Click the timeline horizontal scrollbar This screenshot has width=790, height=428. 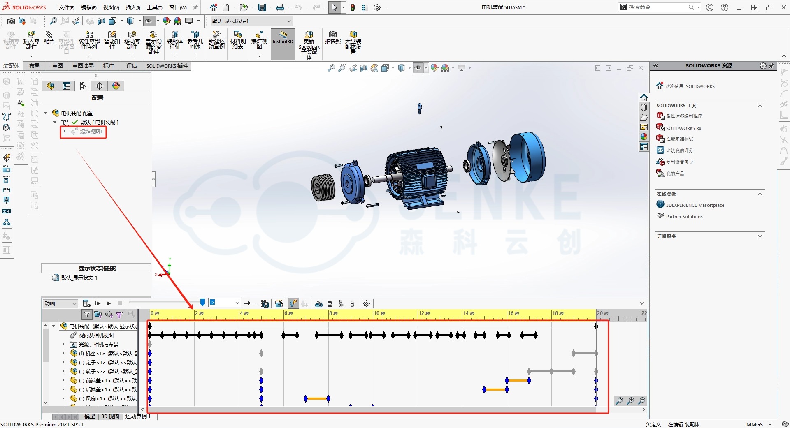coord(371,409)
